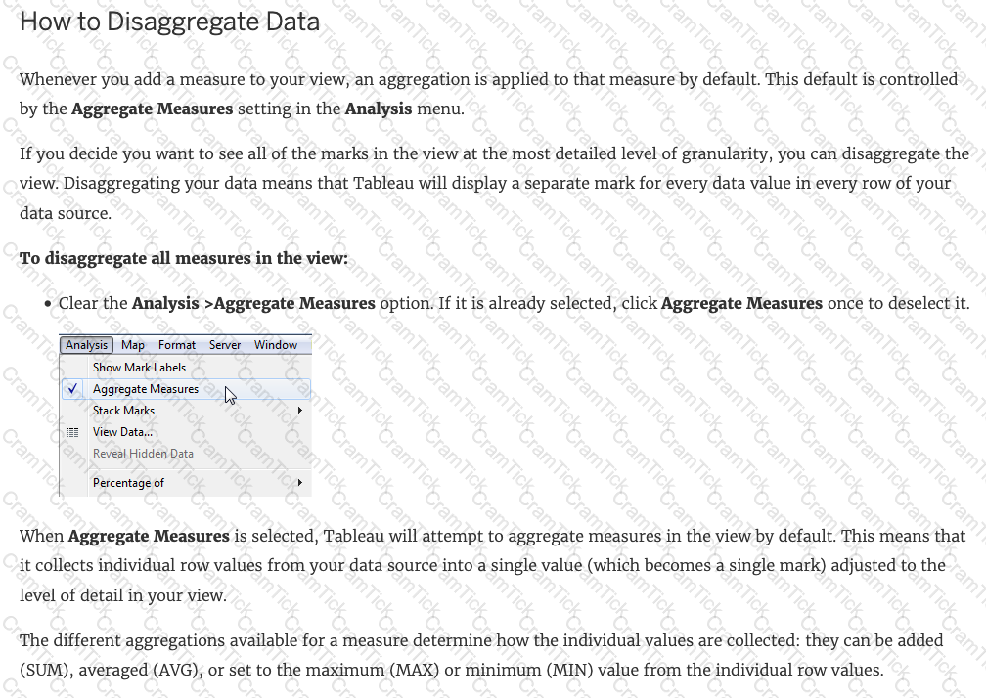Image resolution: width=986 pixels, height=698 pixels.
Task: Click the menu screenshot image
Action: click(185, 415)
